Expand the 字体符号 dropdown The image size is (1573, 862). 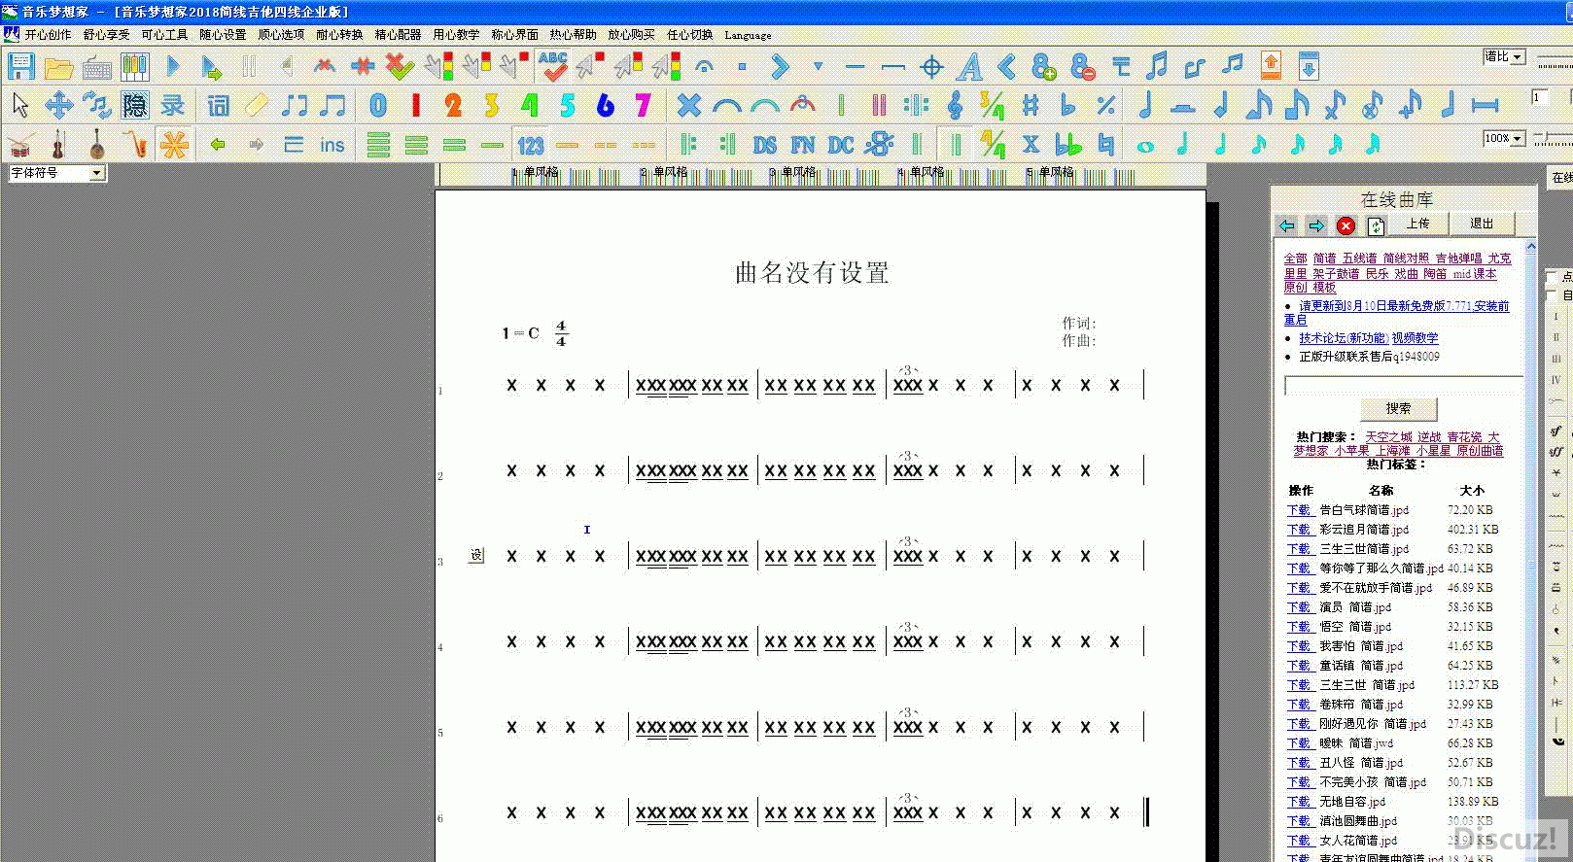[96, 173]
